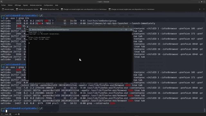The height and width of the screenshot is (116, 206).
Task: Click the bottom Konsole prompt cursor
Action: (6, 111)
